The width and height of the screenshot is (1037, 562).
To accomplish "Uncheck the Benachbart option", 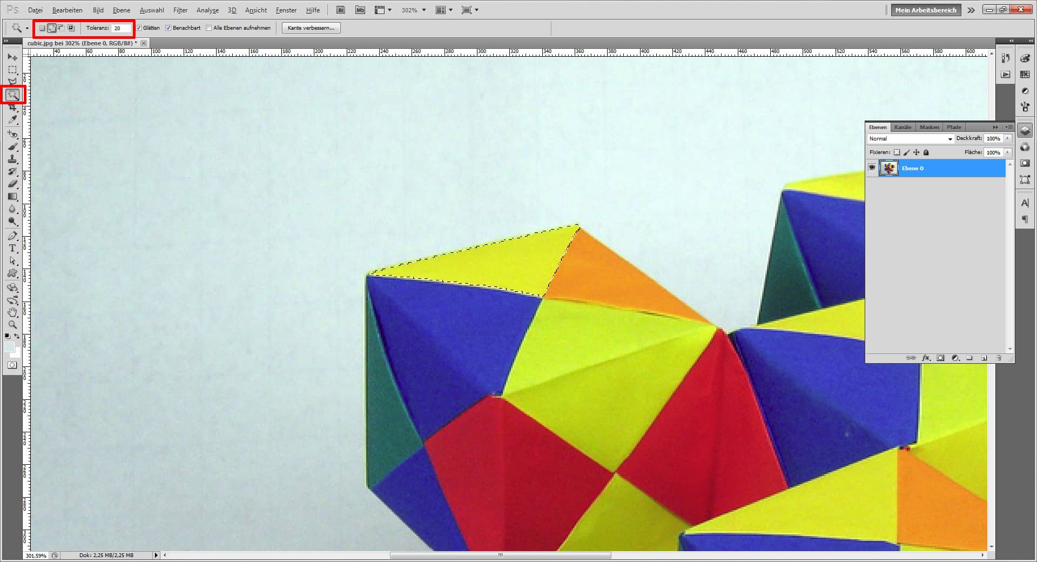I will pyautogui.click(x=169, y=28).
